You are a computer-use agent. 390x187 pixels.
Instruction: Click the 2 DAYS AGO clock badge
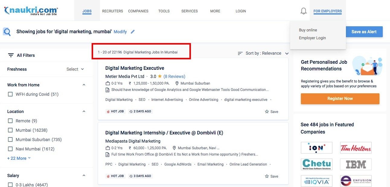pos(140,111)
